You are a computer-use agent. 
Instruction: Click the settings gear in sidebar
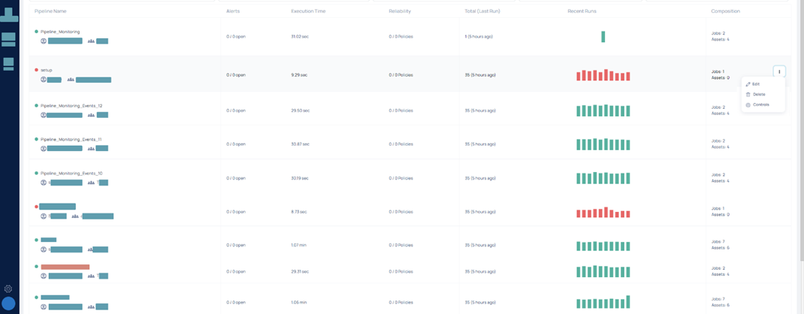click(x=8, y=288)
